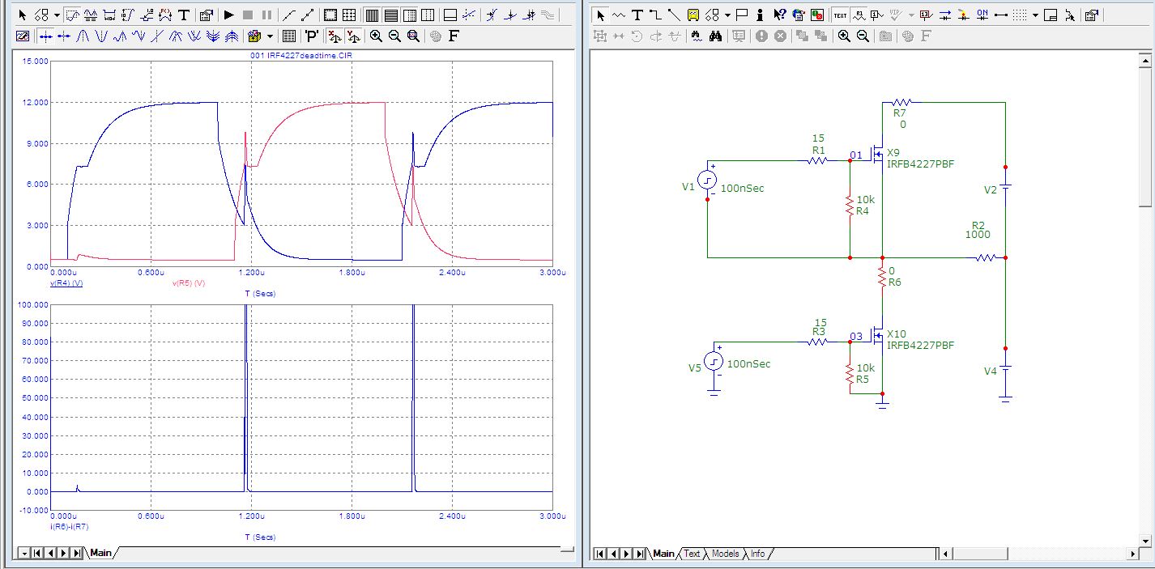Toggle attribute text display R1 icon
The width and height of the screenshot is (1155, 569).
(x=859, y=15)
